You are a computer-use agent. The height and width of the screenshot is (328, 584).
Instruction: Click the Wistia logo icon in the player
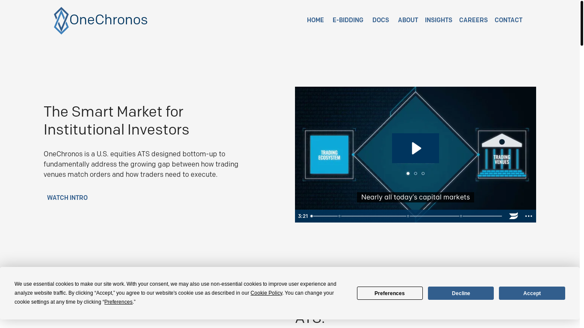(x=513, y=216)
